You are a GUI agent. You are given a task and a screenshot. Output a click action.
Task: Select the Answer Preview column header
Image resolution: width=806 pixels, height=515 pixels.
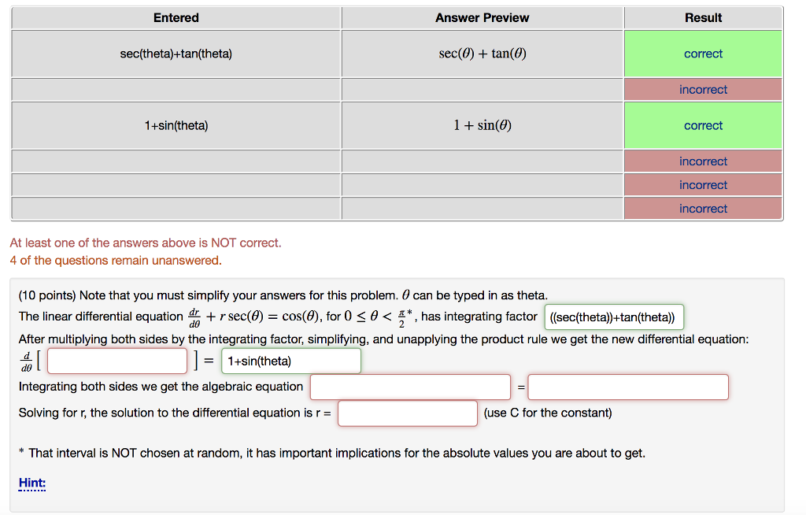click(482, 17)
